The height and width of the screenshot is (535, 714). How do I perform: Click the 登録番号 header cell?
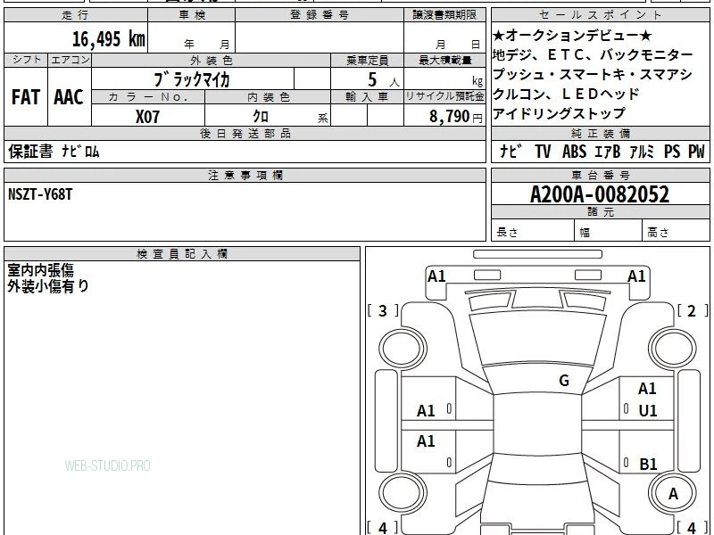tap(320, 15)
